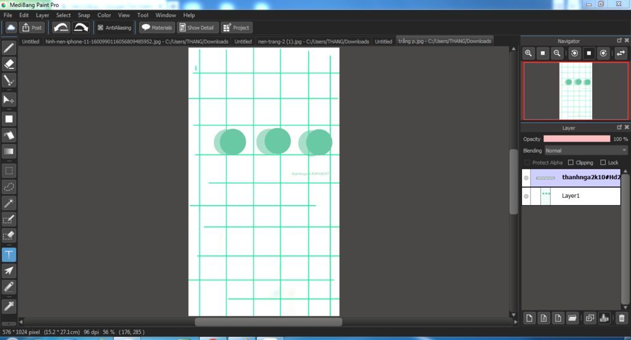Zoom in with the Navigator magnifier
631x340 pixels.
pyautogui.click(x=528, y=53)
